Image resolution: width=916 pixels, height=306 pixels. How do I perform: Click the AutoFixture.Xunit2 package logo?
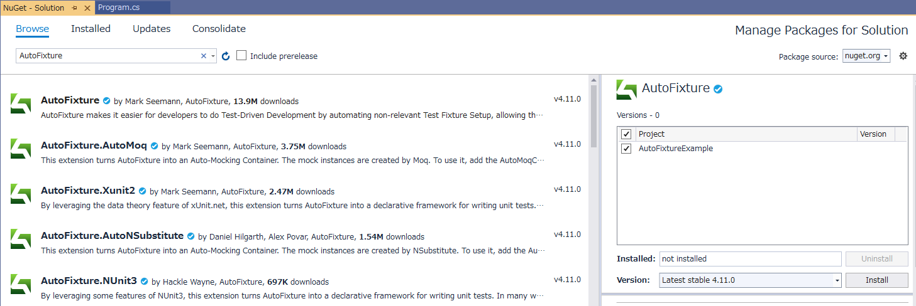(x=21, y=194)
